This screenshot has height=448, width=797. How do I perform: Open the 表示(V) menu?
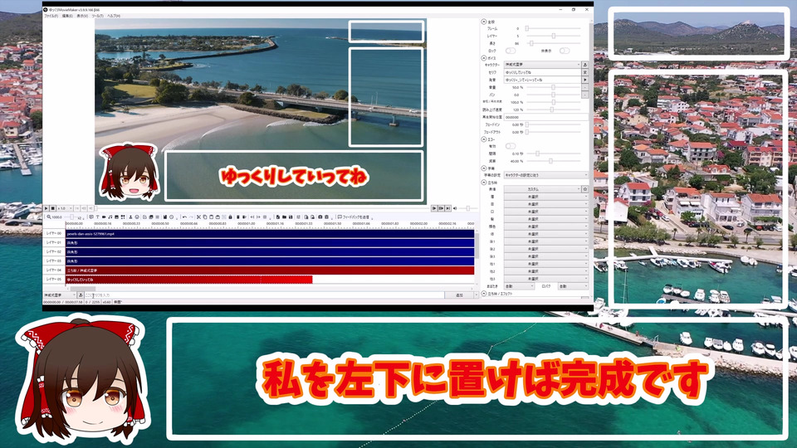click(x=82, y=16)
